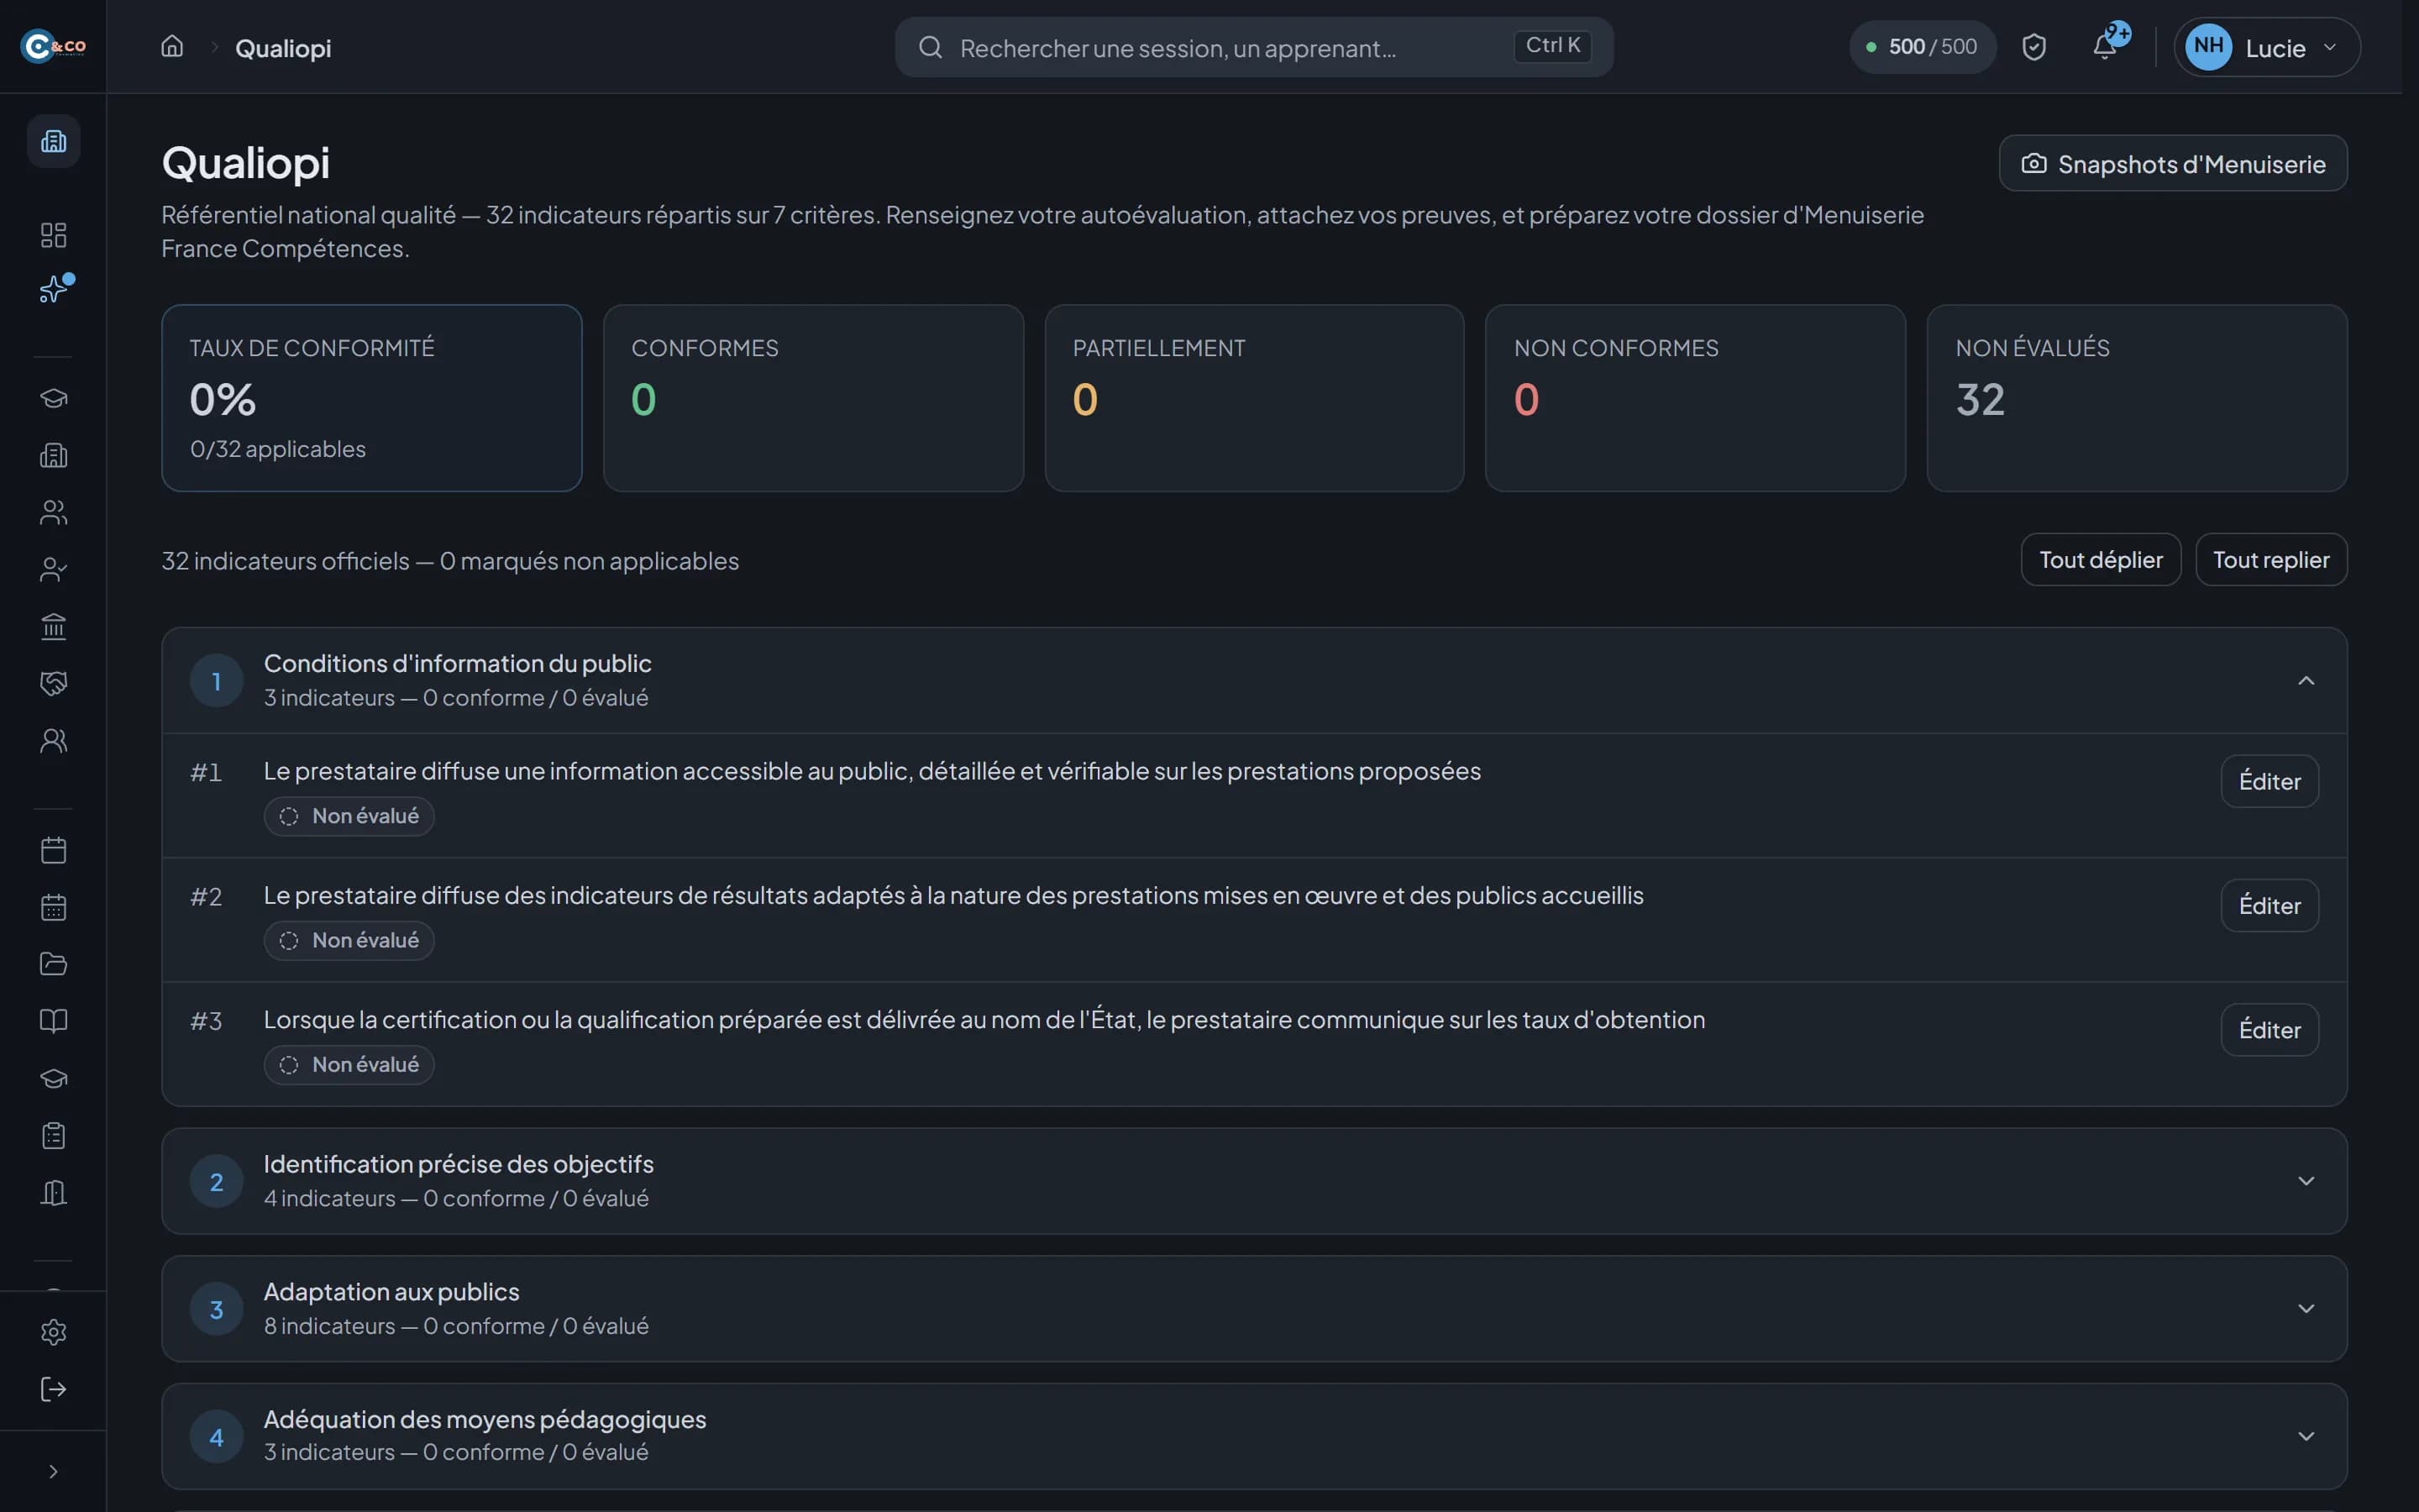Viewport: 2419px width, 1512px height.
Task: Edit indicator #1 with its Éditer button
Action: click(2269, 781)
